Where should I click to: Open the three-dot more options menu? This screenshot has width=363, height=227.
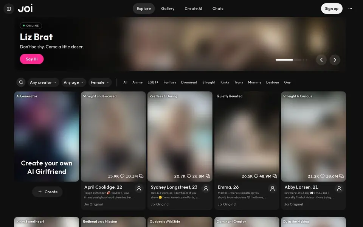pyautogui.click(x=350, y=9)
